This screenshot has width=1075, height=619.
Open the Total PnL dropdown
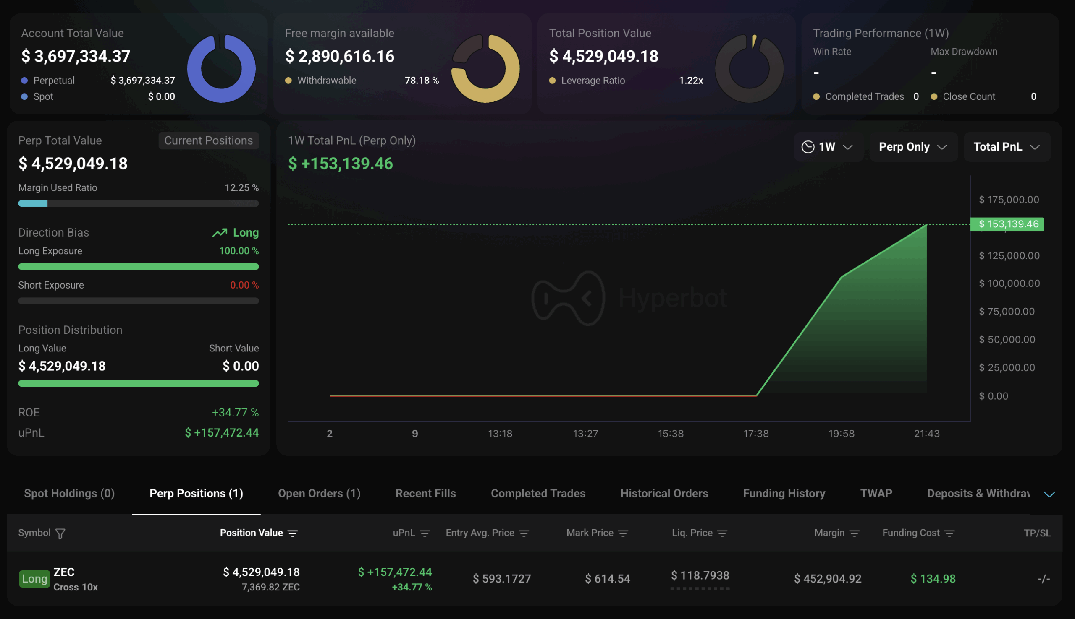[1007, 147]
